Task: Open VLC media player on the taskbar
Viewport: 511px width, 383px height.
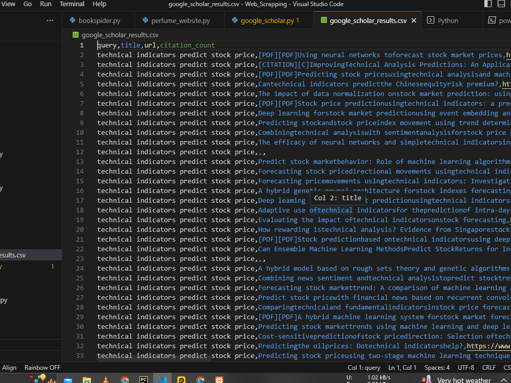Action: [106, 379]
